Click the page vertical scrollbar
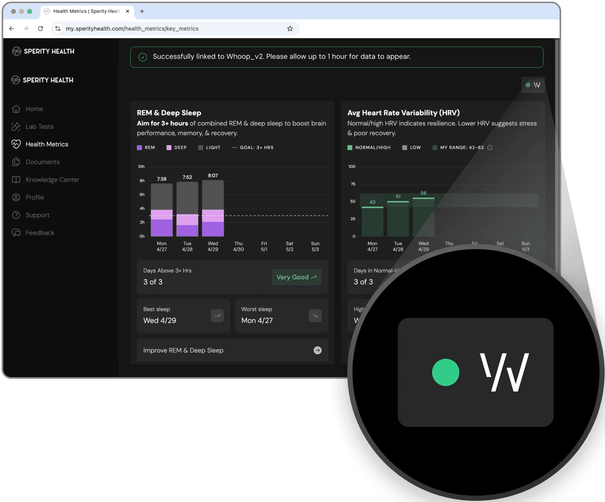 point(557,156)
